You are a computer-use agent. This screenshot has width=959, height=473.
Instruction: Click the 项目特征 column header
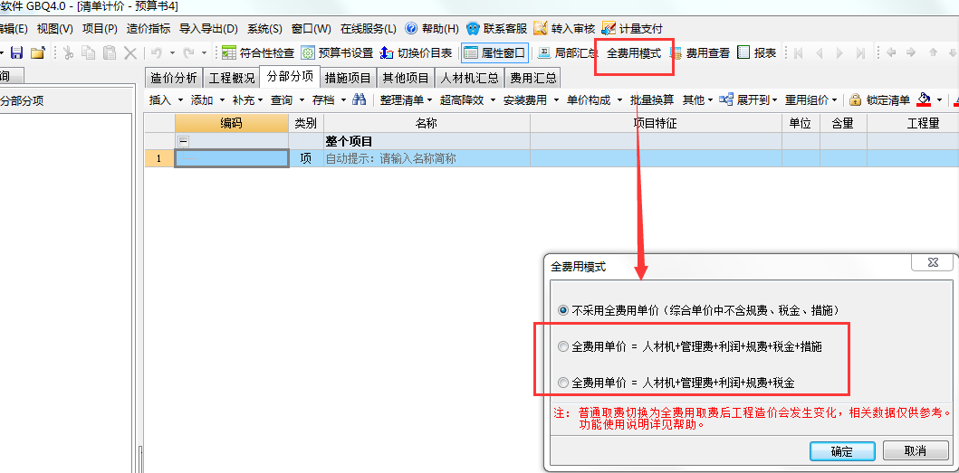[656, 123]
